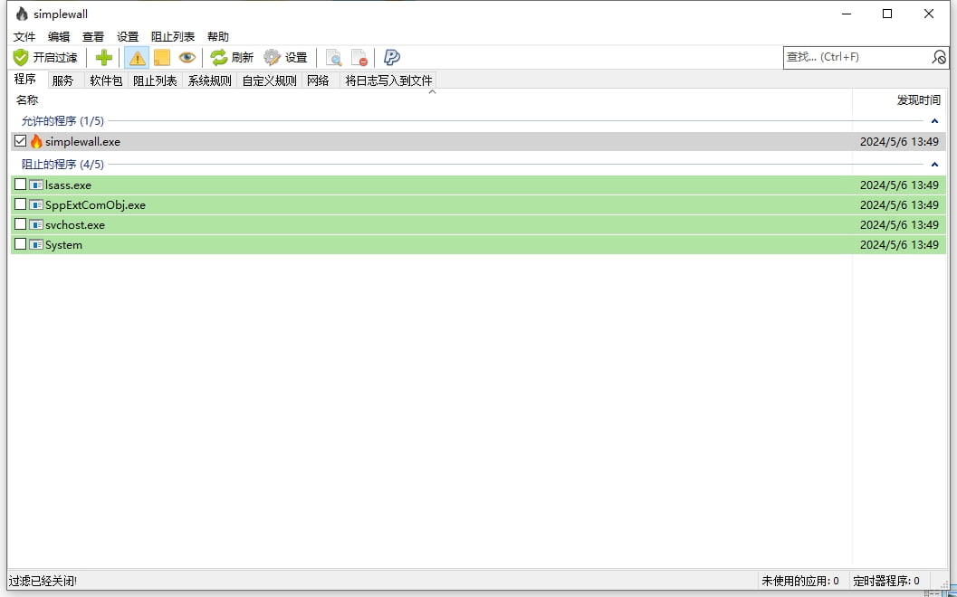Check the System checkbox
The width and height of the screenshot is (957, 597).
(20, 244)
